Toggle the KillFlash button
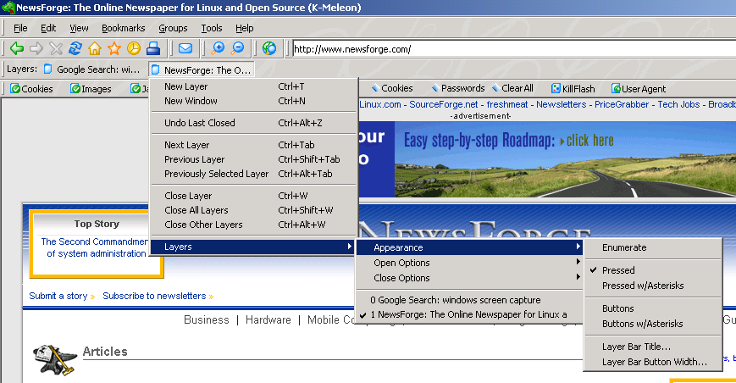736x383 pixels. (x=573, y=89)
